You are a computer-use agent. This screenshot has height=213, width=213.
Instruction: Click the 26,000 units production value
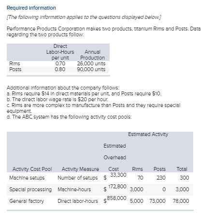[x=91, y=63]
